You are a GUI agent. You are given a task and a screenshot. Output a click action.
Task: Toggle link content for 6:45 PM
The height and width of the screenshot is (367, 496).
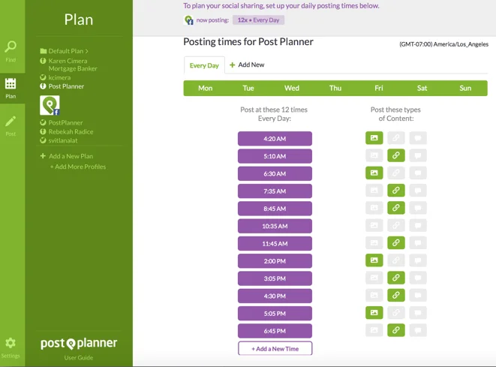(396, 330)
